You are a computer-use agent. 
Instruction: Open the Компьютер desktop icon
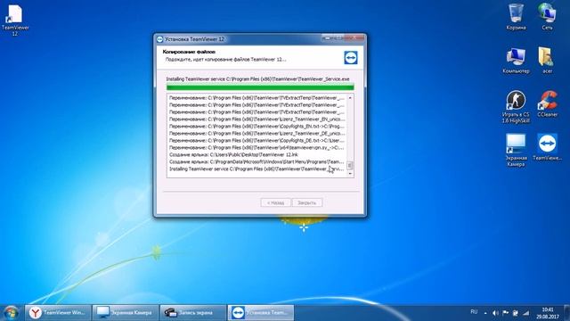[516, 60]
